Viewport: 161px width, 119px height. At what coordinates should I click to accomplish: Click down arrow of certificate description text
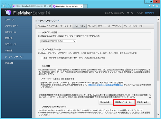click(150, 97)
